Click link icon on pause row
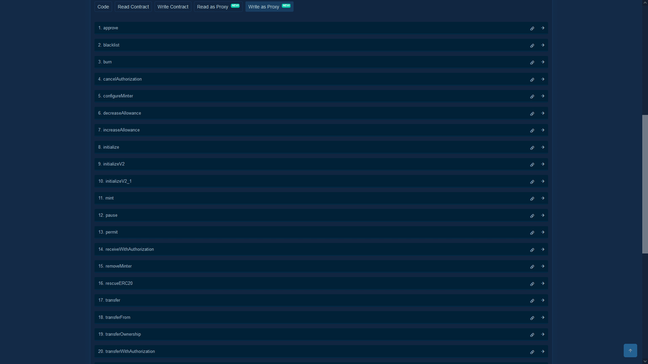The width and height of the screenshot is (648, 364). click(532, 216)
